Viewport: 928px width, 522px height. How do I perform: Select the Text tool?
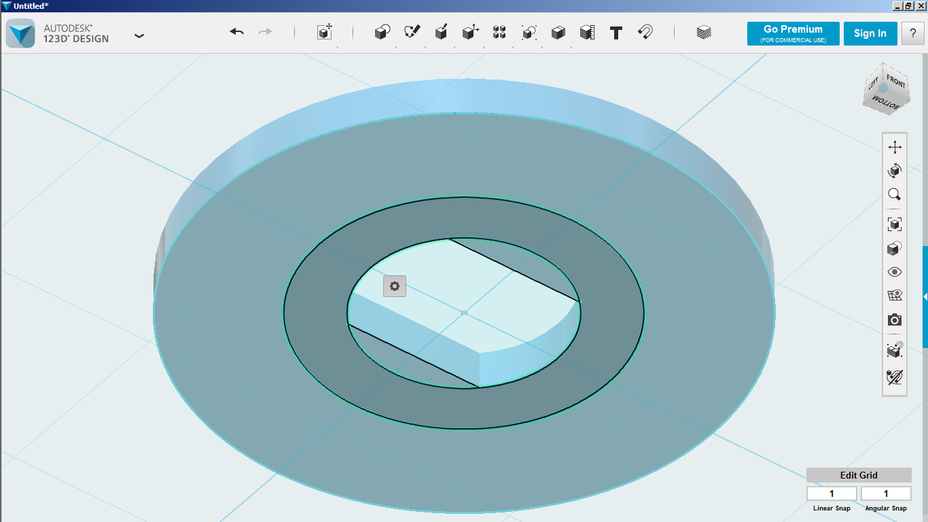[616, 33]
